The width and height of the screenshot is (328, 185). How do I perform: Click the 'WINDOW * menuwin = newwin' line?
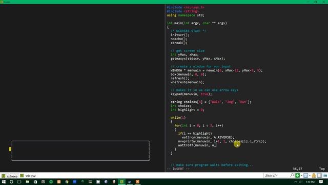click(216, 70)
